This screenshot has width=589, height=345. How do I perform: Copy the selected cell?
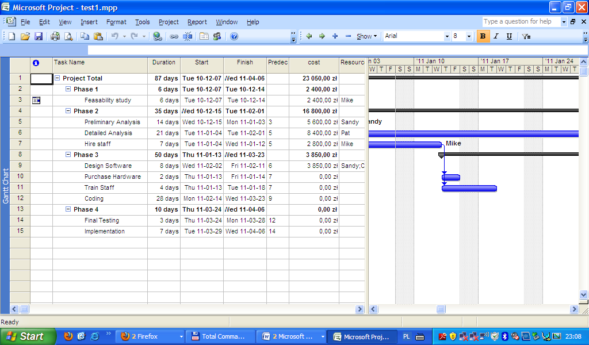(x=85, y=36)
